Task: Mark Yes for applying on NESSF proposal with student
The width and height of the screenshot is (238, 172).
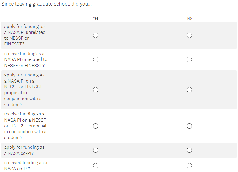Action: (96, 90)
